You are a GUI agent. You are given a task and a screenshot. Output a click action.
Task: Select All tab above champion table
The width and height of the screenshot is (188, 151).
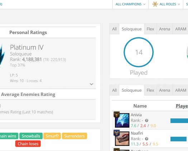[x=114, y=90]
